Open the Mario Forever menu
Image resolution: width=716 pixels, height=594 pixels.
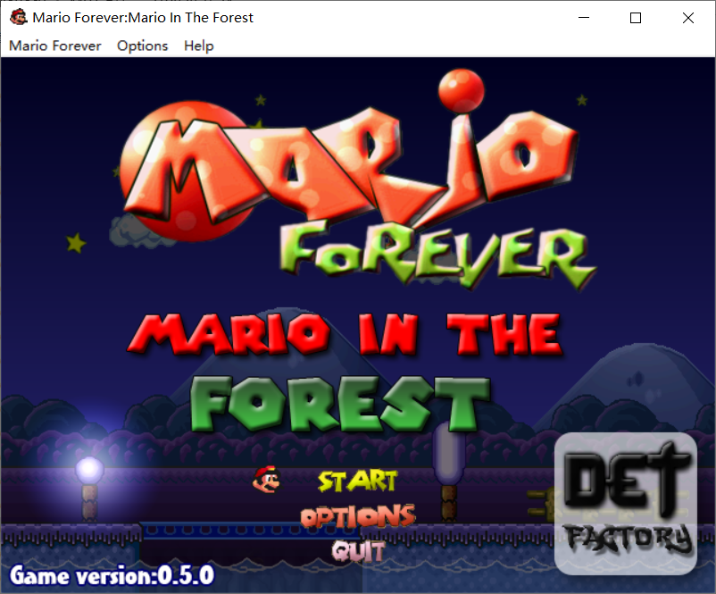(54, 46)
